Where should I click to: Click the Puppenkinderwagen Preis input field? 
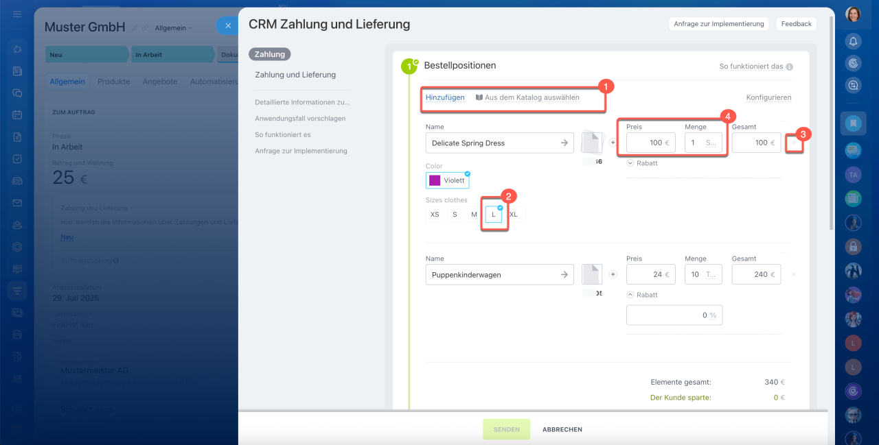coord(650,274)
